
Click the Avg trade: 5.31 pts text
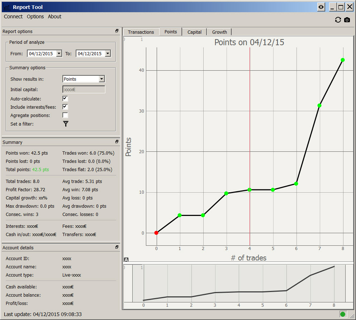(82, 182)
